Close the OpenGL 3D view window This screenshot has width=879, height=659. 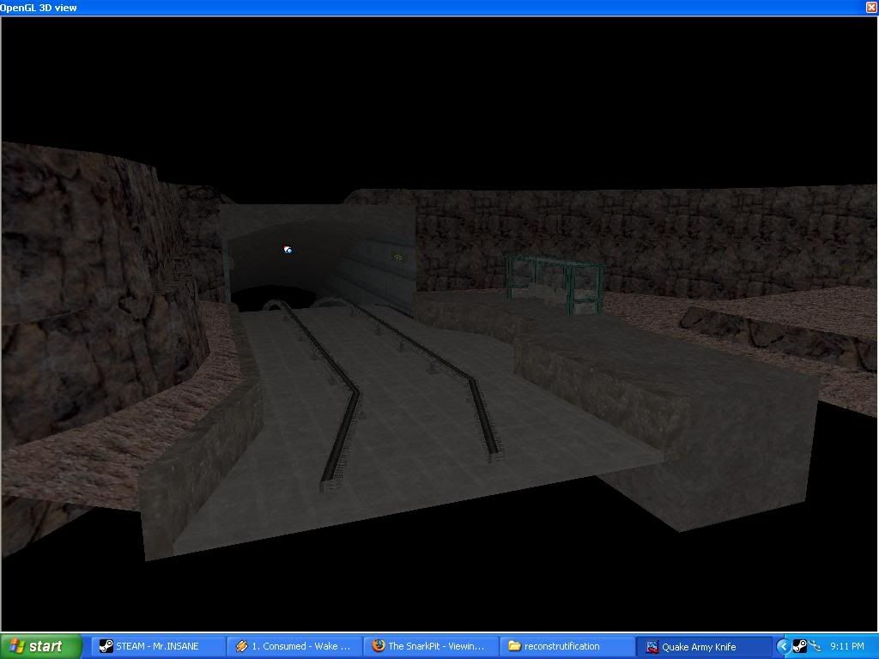pyautogui.click(x=871, y=7)
